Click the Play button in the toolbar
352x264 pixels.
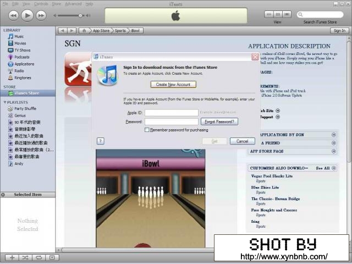coord(27,15)
